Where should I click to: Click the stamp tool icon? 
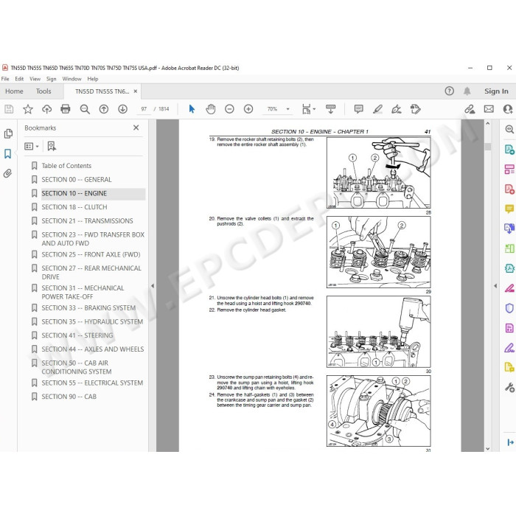(415, 109)
